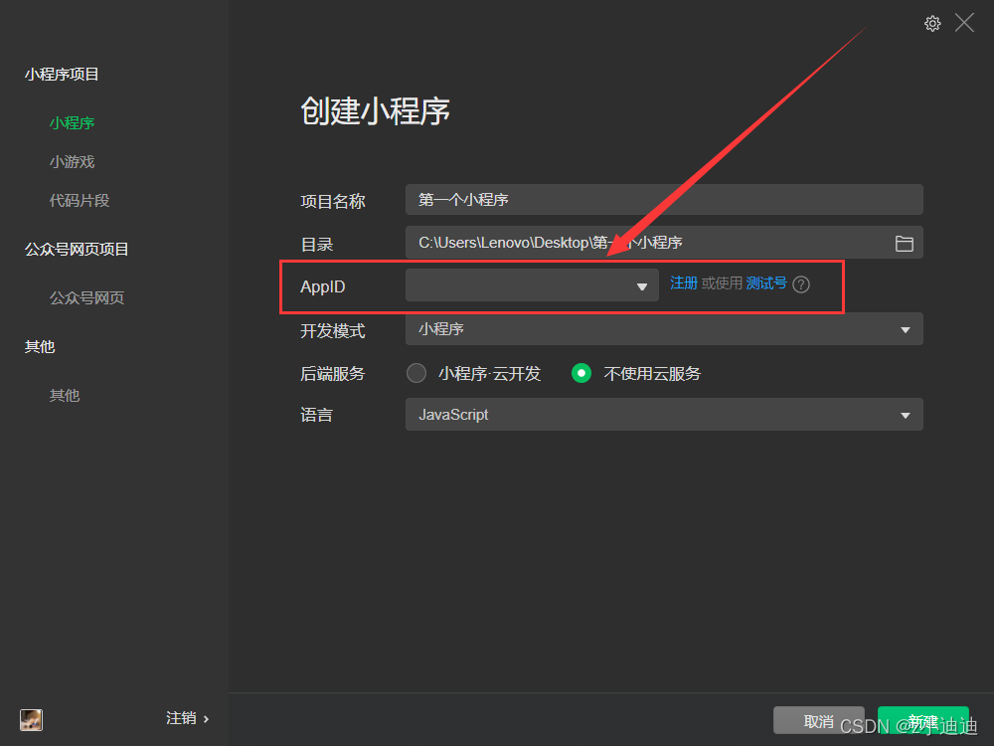Click the 注册 link
Screen dimensions: 994x746
click(683, 282)
